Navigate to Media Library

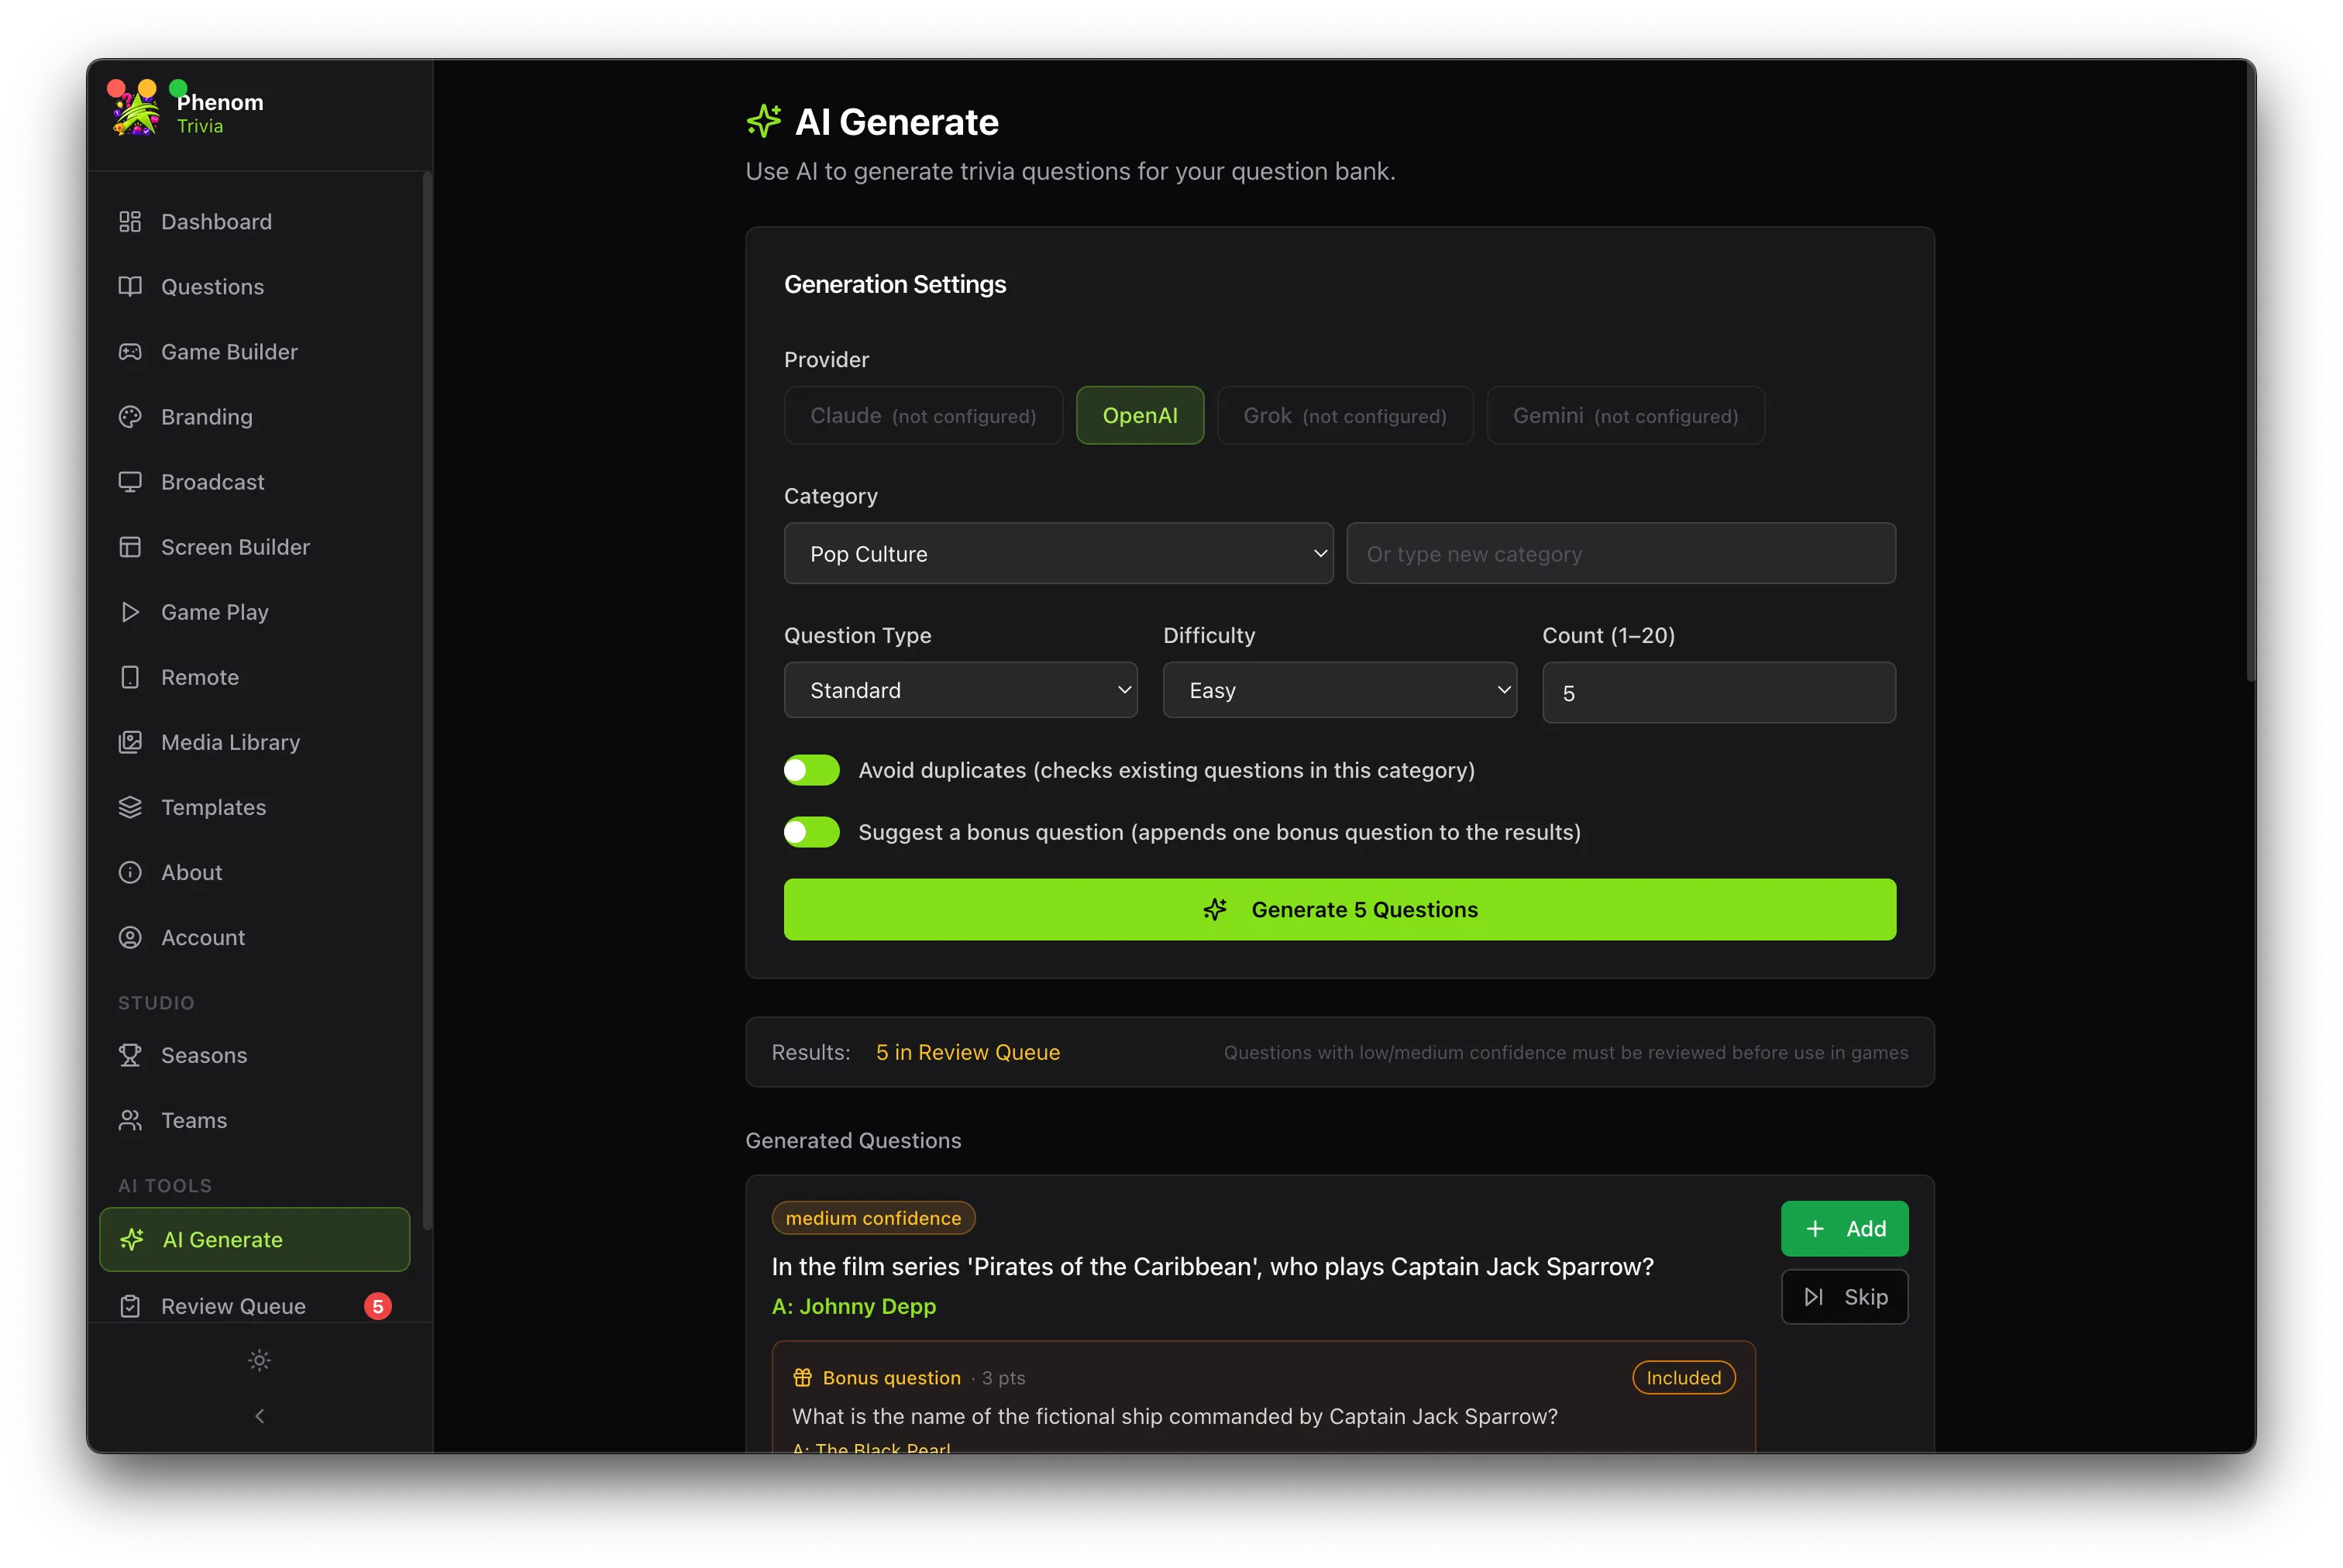click(255, 741)
